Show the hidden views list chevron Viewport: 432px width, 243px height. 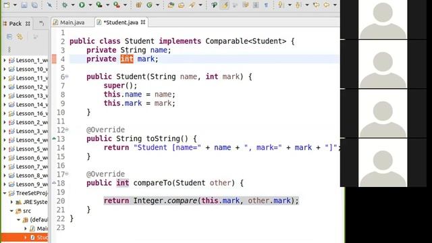pyautogui.click(x=42, y=24)
